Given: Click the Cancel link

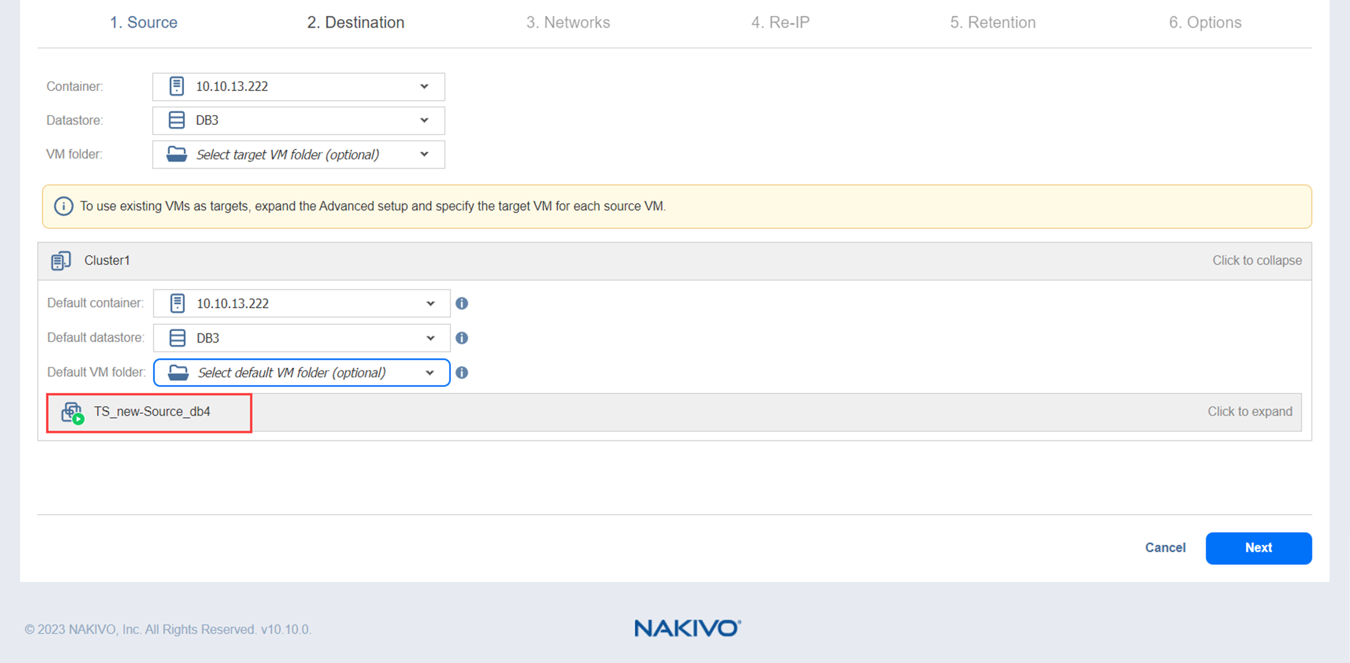Looking at the screenshot, I should coord(1165,547).
